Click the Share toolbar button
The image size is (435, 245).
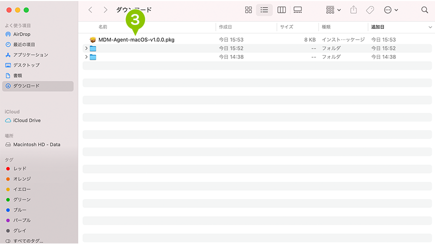353,10
